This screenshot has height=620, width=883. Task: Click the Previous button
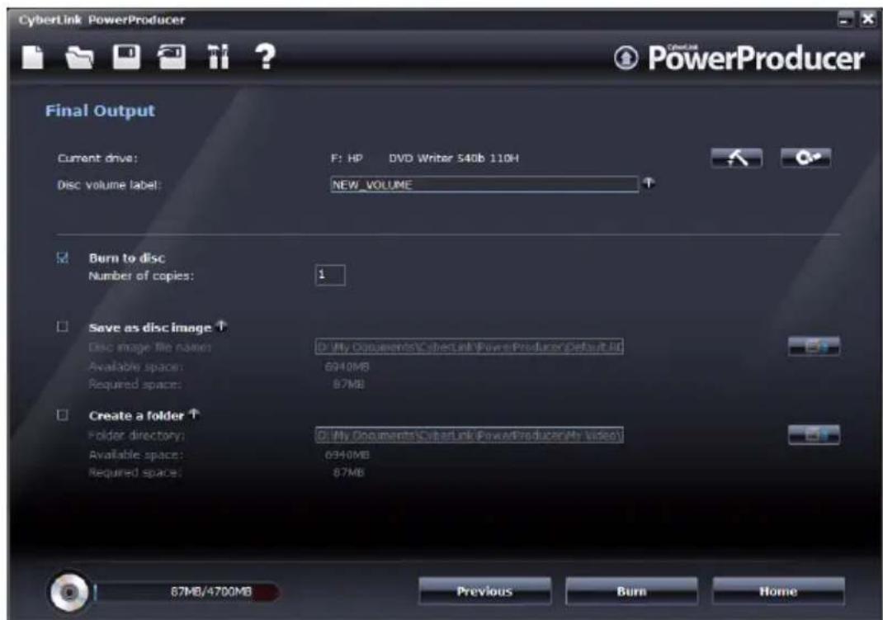[485, 591]
